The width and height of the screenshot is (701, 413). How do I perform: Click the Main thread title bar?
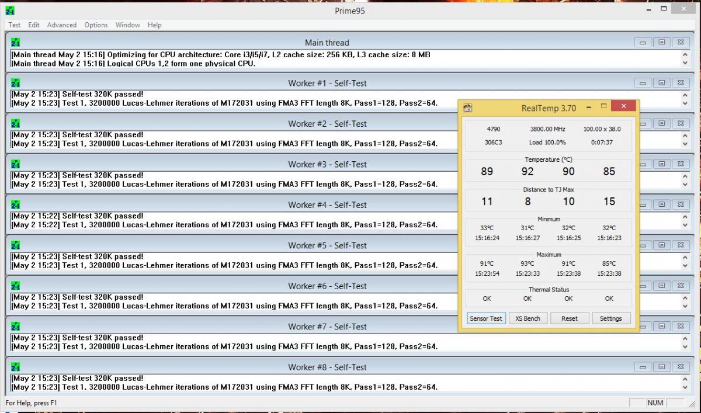tap(327, 43)
